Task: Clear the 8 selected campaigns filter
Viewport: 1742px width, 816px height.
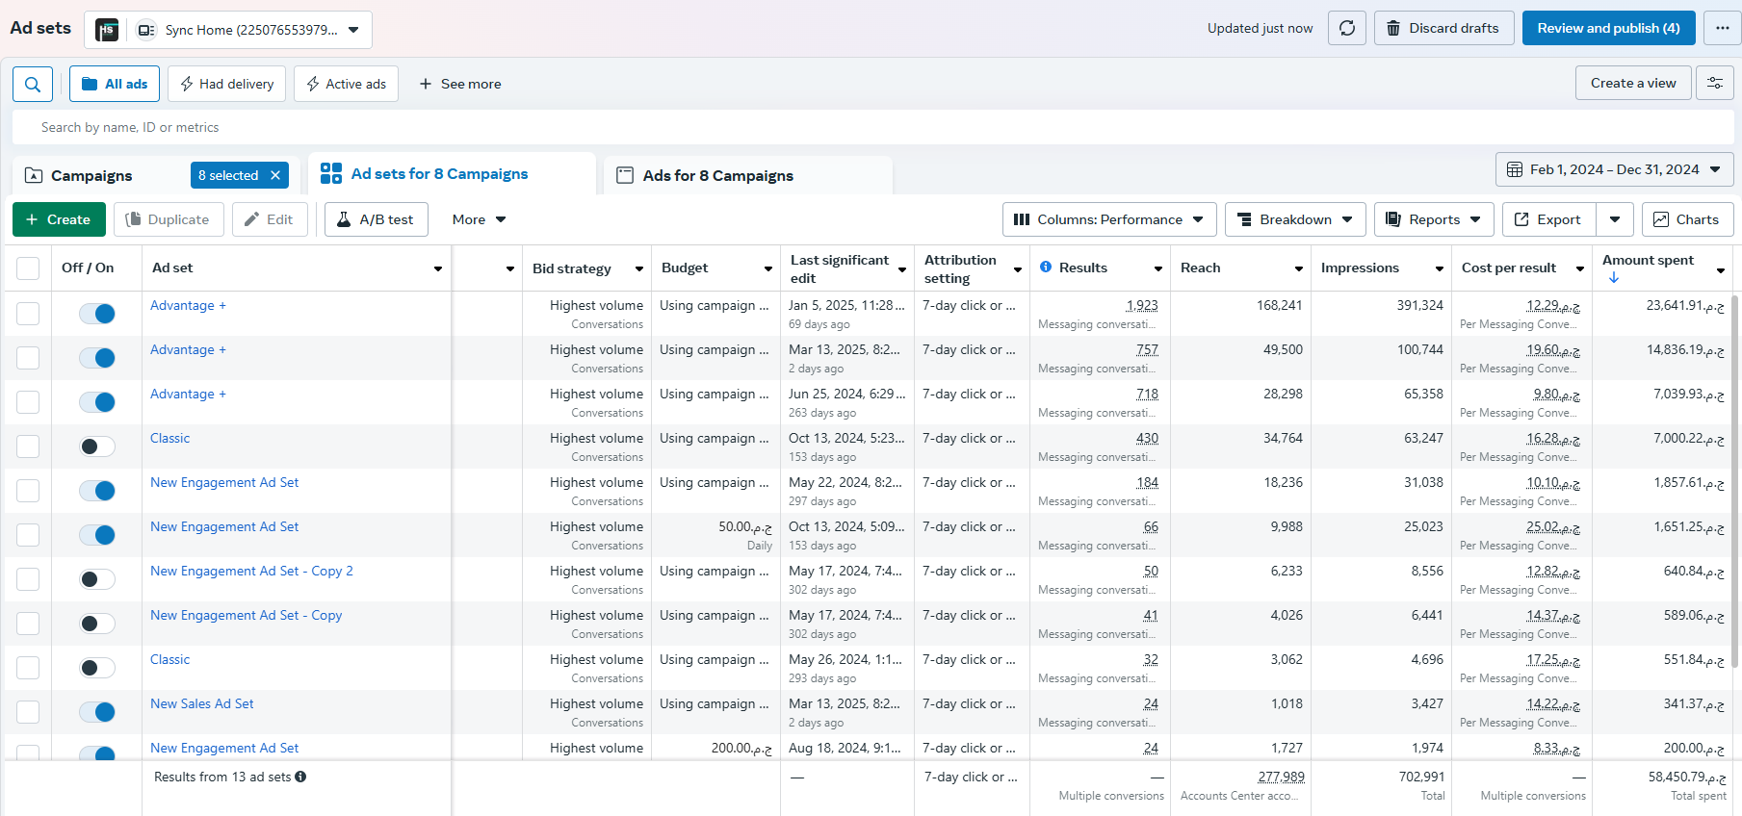Action: 275,175
